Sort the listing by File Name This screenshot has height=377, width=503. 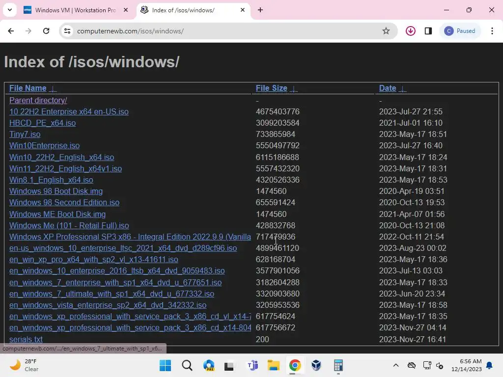pos(28,88)
